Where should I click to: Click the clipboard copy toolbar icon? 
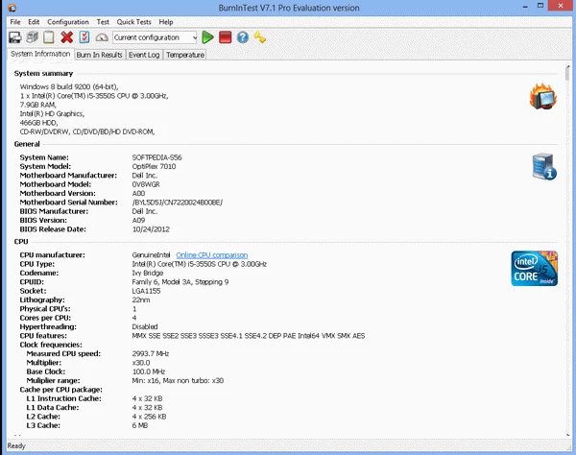point(49,37)
